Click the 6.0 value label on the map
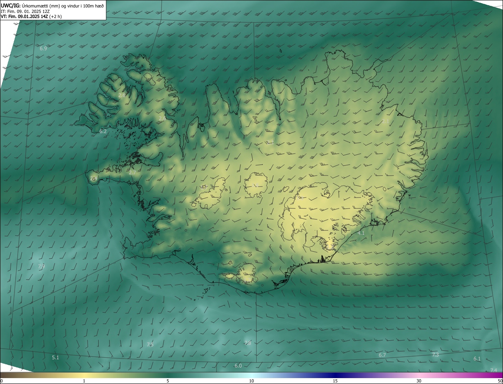The height and width of the screenshot is (384, 503). (x=238, y=366)
